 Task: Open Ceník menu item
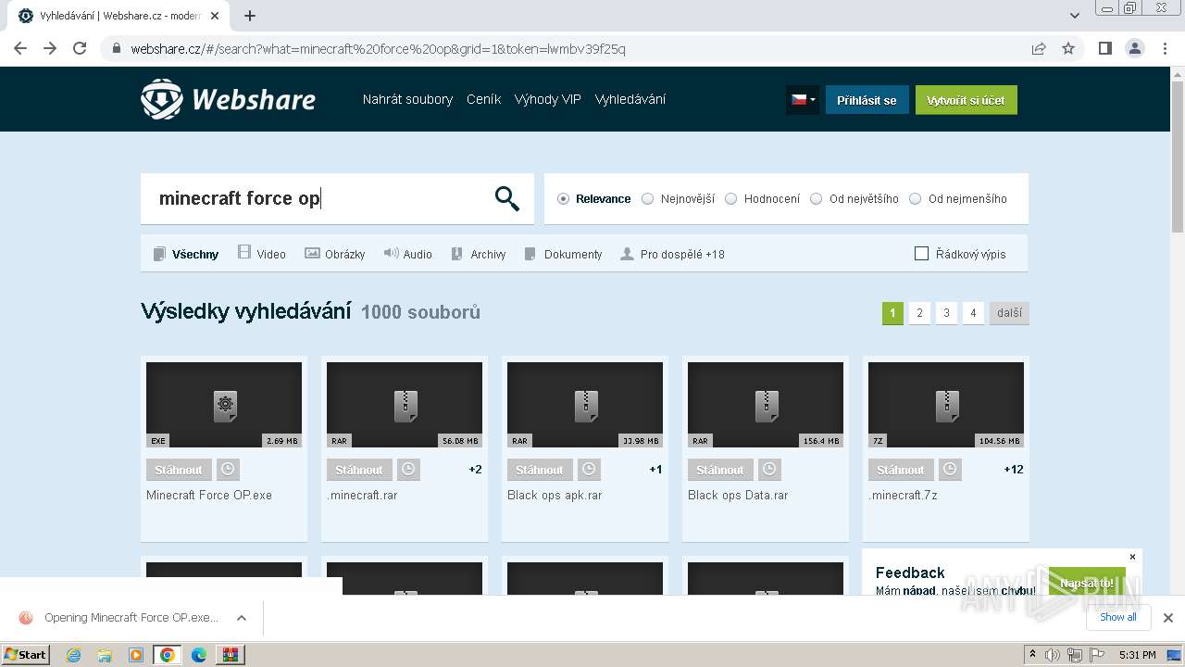tap(483, 99)
